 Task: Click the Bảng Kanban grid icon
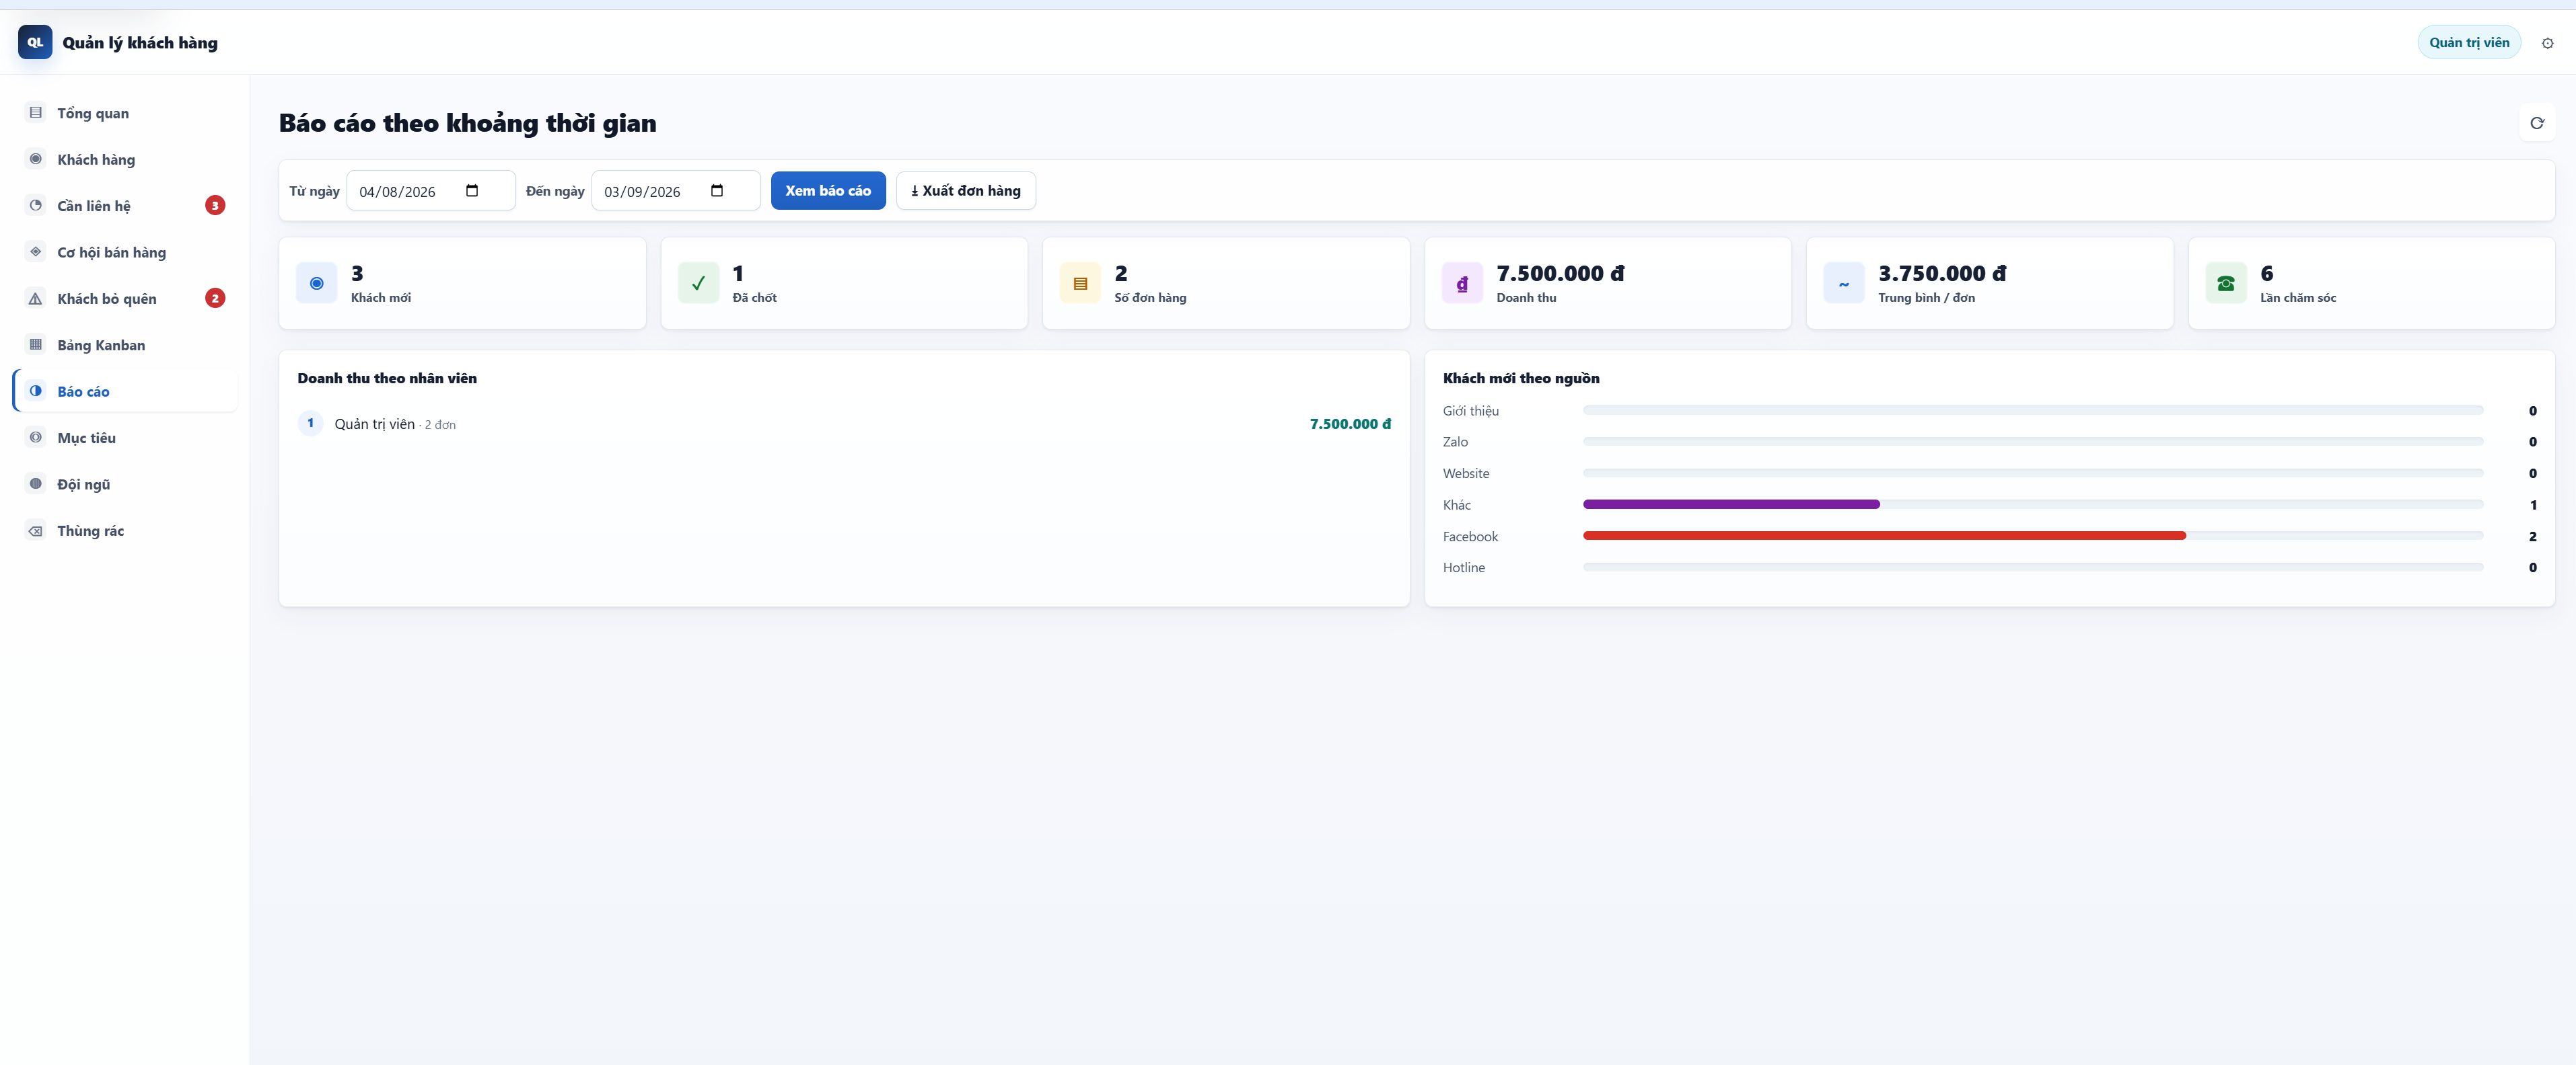pos(36,345)
